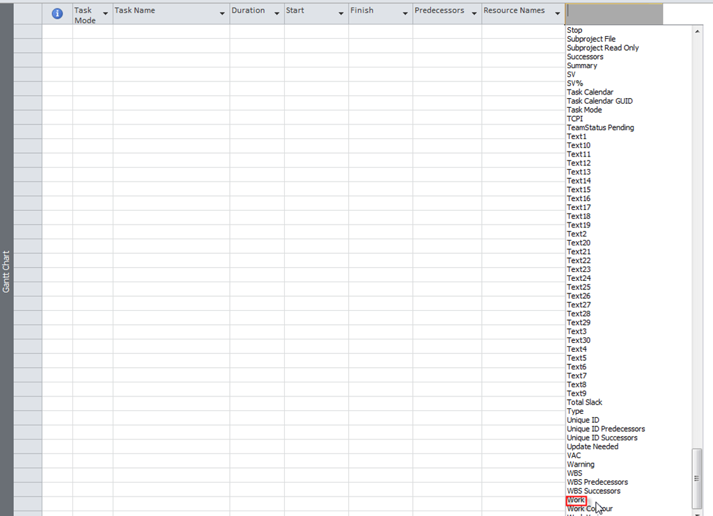Click the field list scrollbar thumb
Image resolution: width=713 pixels, height=516 pixels.
[x=697, y=478]
